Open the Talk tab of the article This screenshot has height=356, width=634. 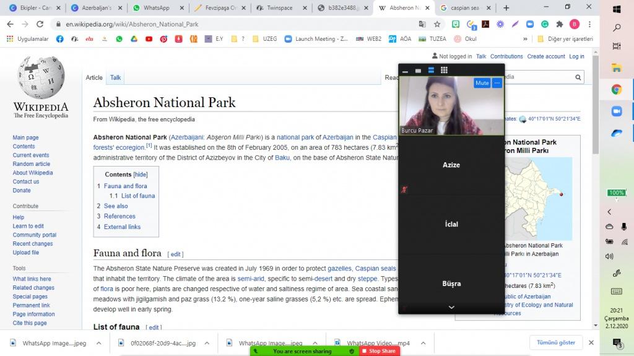(x=116, y=77)
